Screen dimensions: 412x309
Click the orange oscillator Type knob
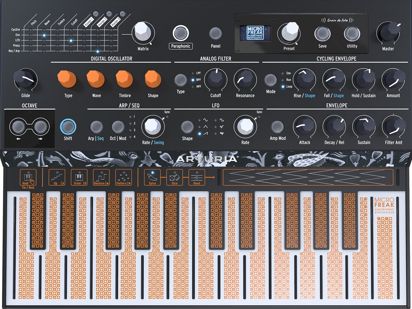(67, 79)
